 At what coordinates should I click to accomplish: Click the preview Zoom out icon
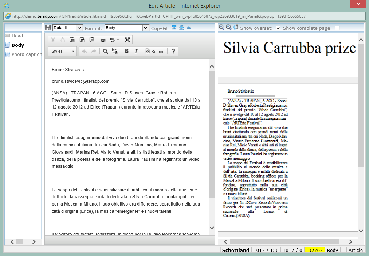[229, 28]
